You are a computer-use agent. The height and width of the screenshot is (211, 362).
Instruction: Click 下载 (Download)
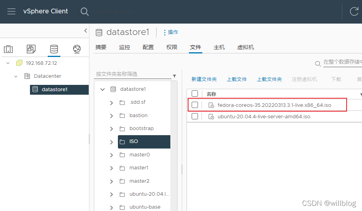tap(336, 79)
